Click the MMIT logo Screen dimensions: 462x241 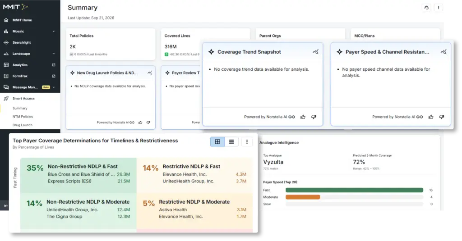pyautogui.click(x=15, y=7)
